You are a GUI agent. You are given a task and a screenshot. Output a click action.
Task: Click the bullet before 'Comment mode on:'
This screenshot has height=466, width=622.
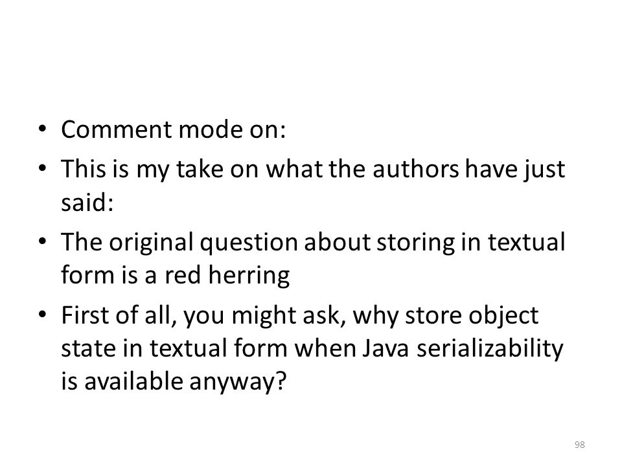[x=43, y=129]
